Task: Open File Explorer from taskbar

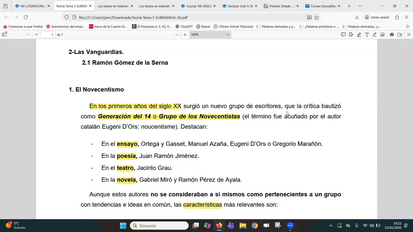Action: (243, 226)
